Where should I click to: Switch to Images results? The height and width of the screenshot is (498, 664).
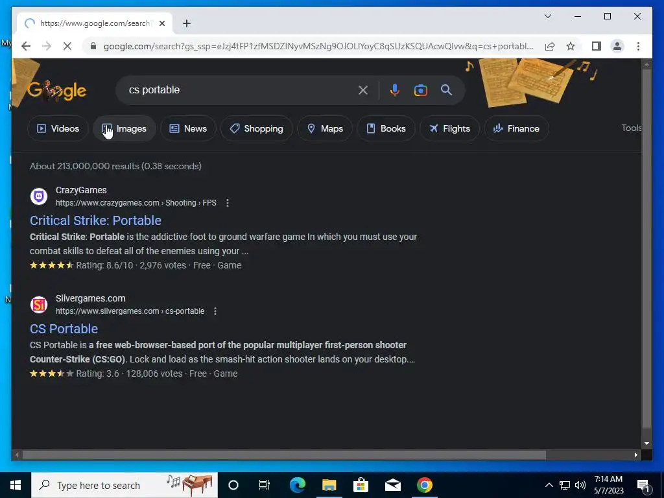124,128
